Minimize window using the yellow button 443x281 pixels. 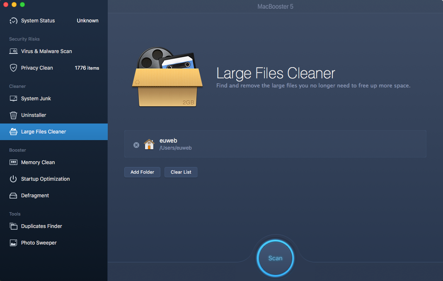tap(14, 5)
